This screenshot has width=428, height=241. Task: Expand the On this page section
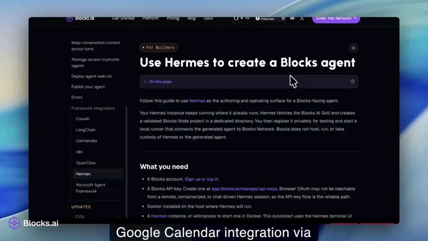point(249,81)
